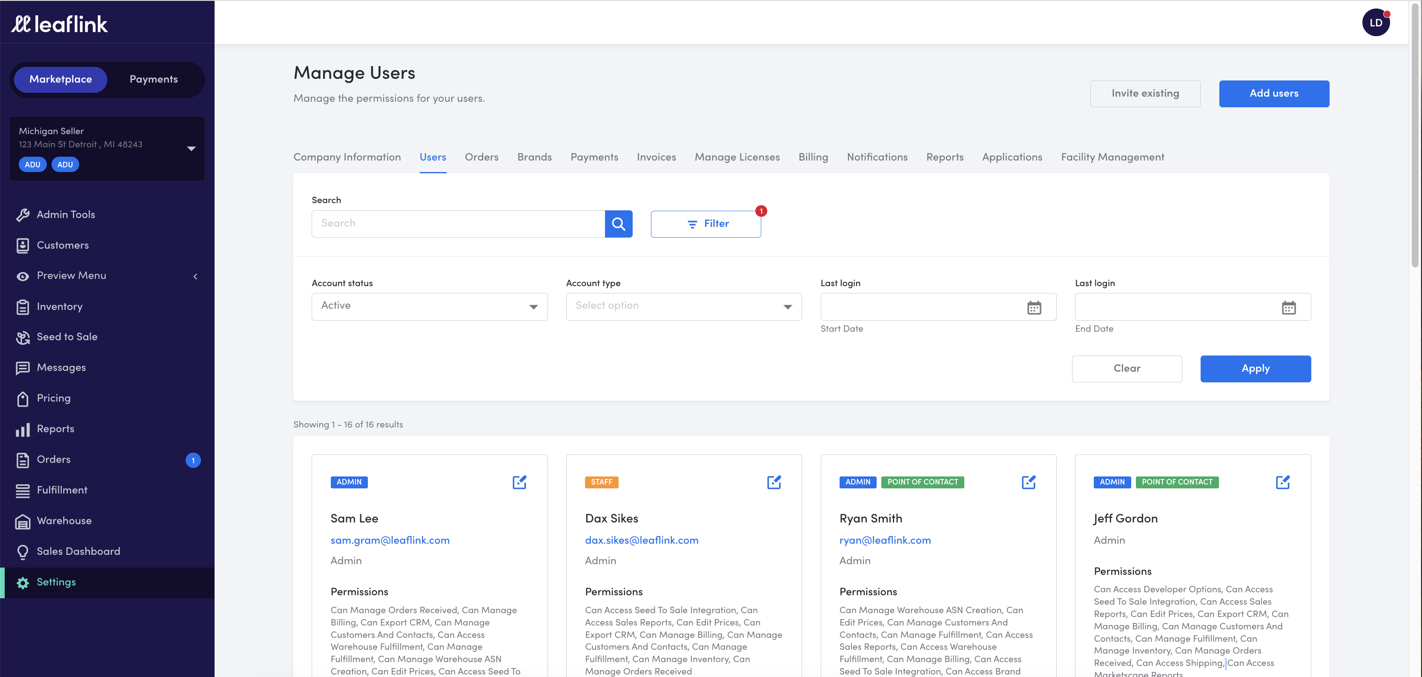The width and height of the screenshot is (1422, 677).
Task: Click the Warehouse building icon
Action: [23, 521]
